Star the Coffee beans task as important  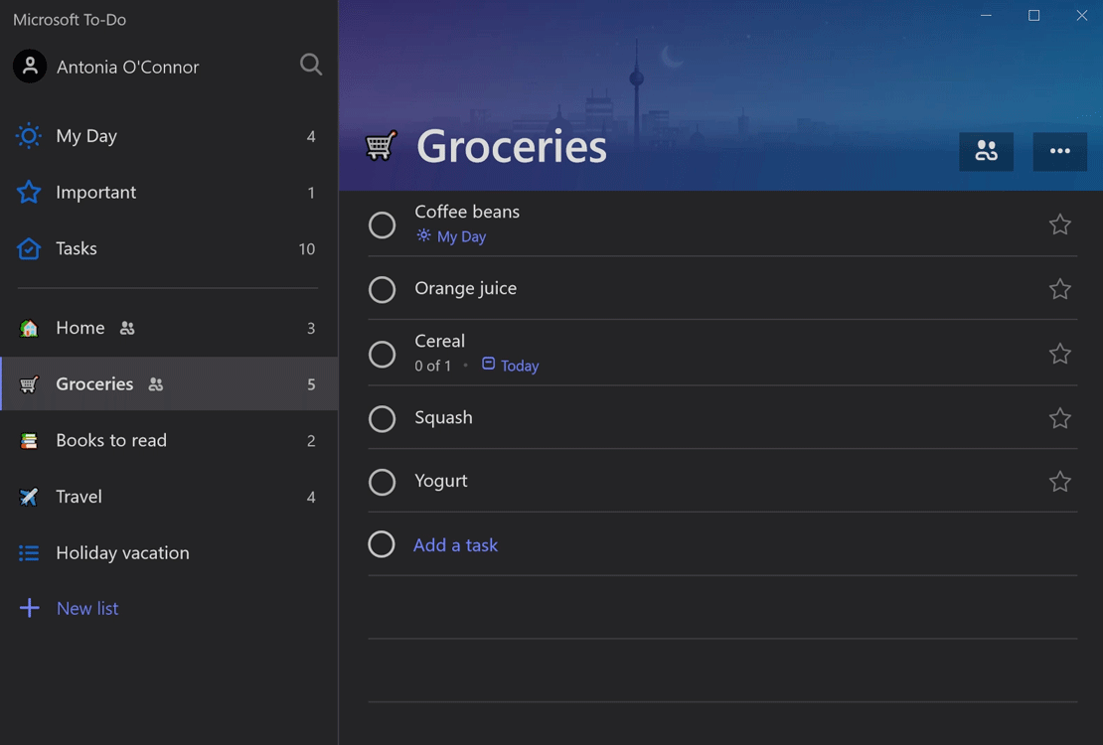pyautogui.click(x=1059, y=224)
